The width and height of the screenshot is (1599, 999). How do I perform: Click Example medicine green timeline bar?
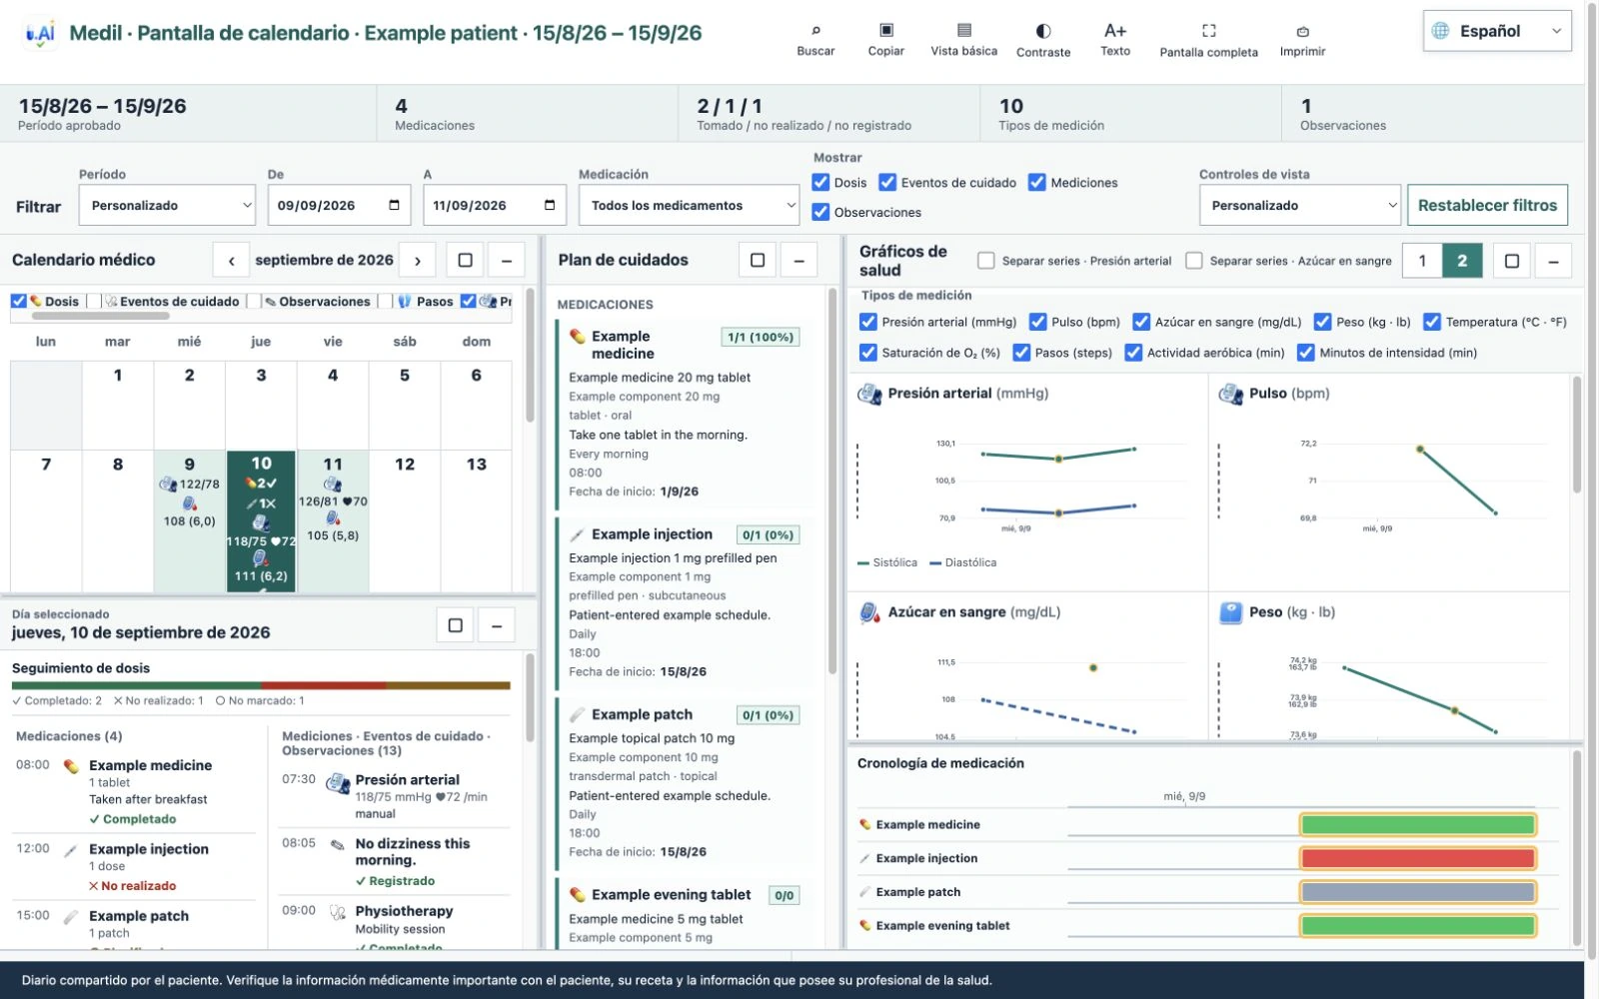pyautogui.click(x=1418, y=824)
